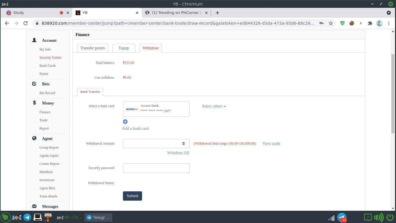Go back to the previous page
The height and width of the screenshot is (223, 396).
[x=7, y=23]
